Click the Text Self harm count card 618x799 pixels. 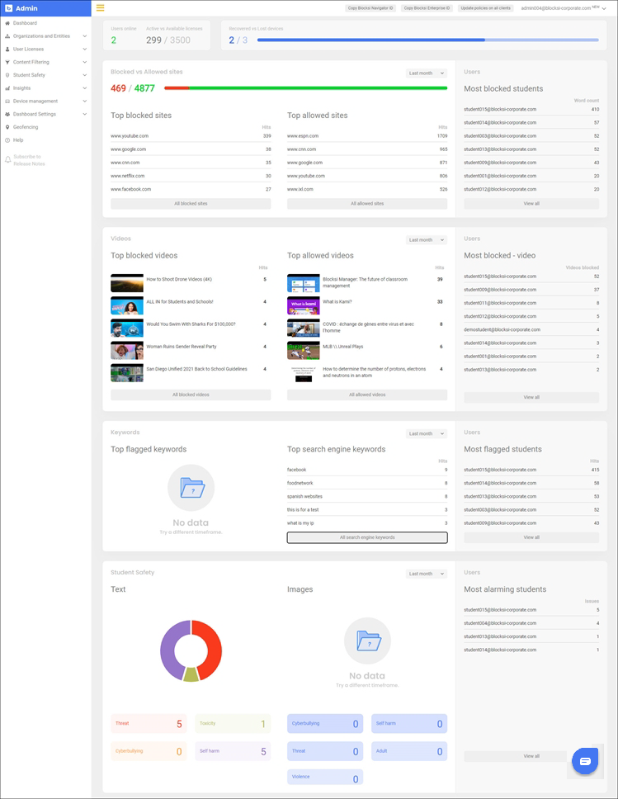coord(233,751)
